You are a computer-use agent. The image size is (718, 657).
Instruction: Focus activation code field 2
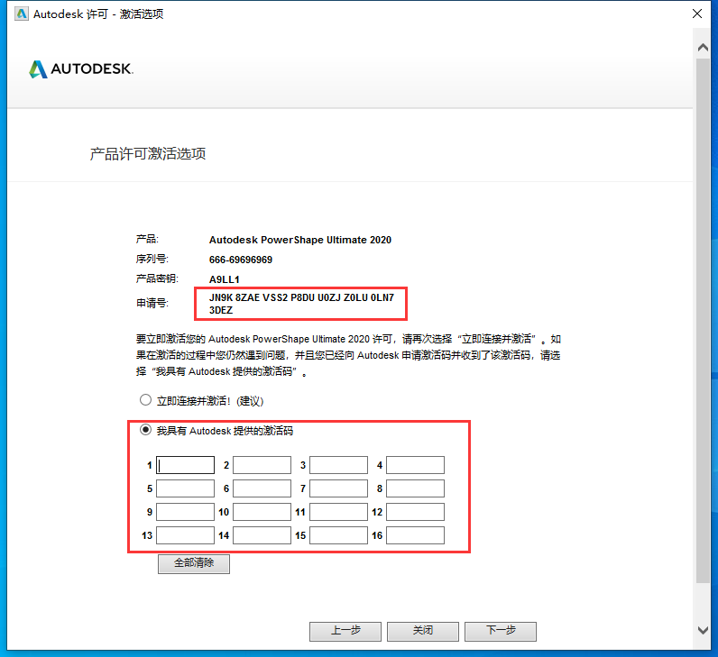coord(262,465)
